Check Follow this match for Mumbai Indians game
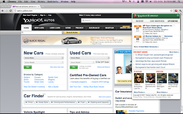Screen dimensions: 183x114 [x=143, y=42]
